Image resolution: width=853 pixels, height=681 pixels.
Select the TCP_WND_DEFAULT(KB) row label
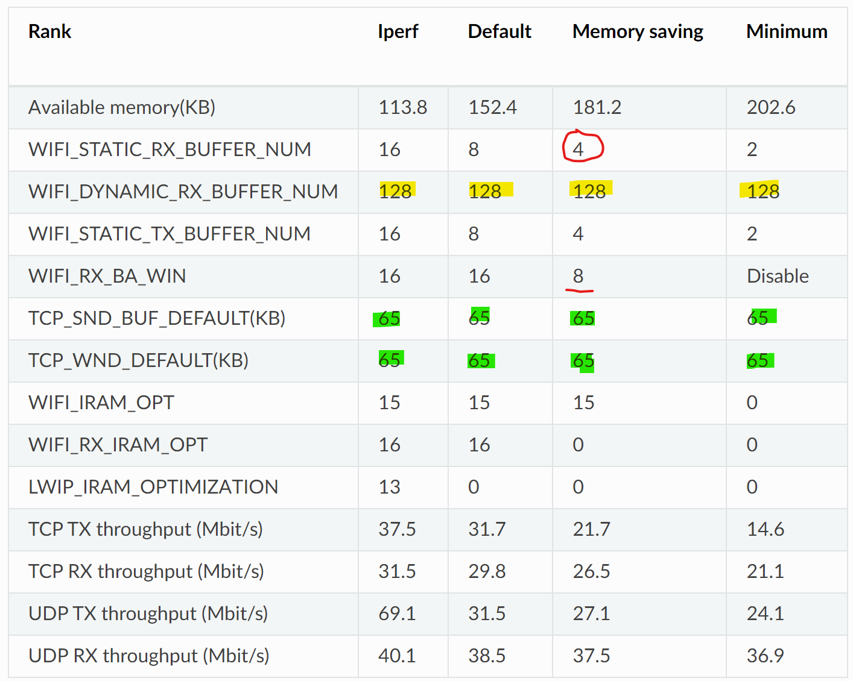[x=138, y=360]
